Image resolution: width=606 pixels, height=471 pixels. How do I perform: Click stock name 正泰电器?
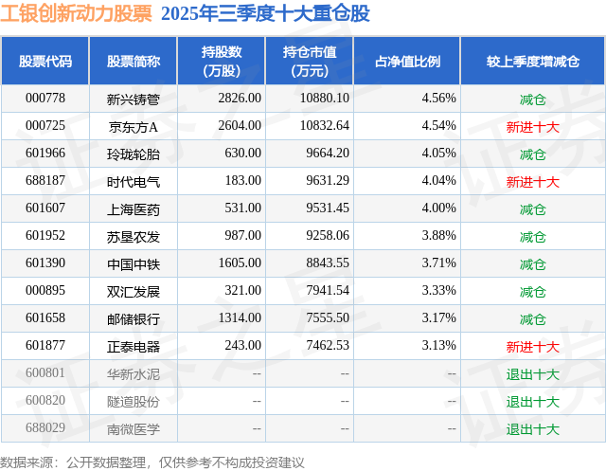pos(134,347)
